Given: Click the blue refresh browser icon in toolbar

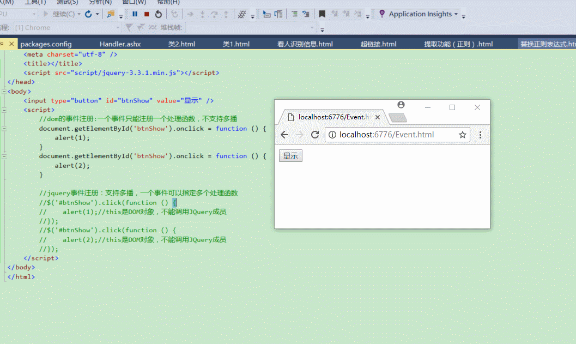Looking at the screenshot, I should (x=88, y=14).
